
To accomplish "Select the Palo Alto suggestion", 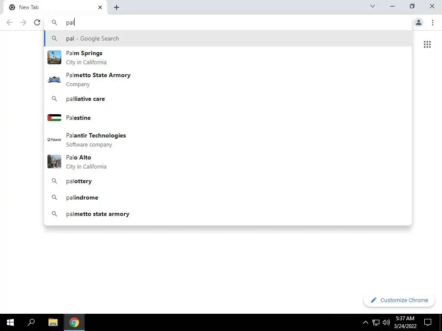I will point(228,162).
